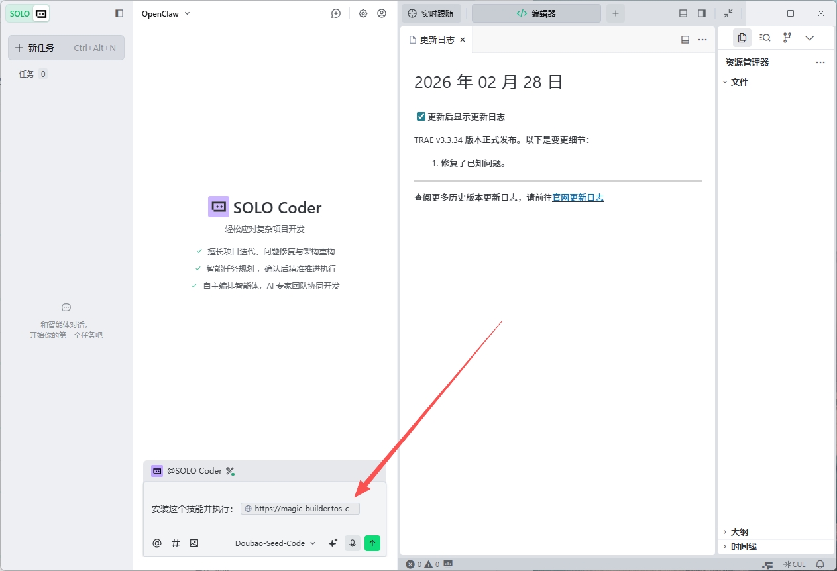
Task: Toggle the bottom panel layout icon
Action: [683, 13]
